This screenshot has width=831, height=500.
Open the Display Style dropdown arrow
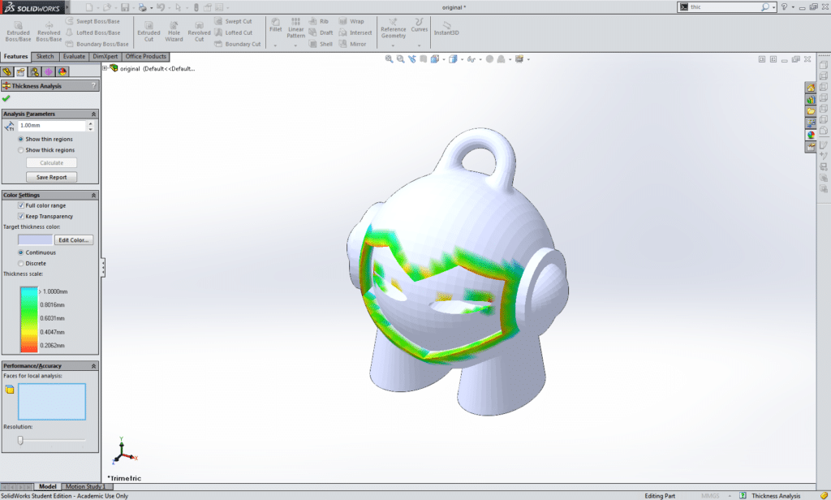[x=462, y=58]
